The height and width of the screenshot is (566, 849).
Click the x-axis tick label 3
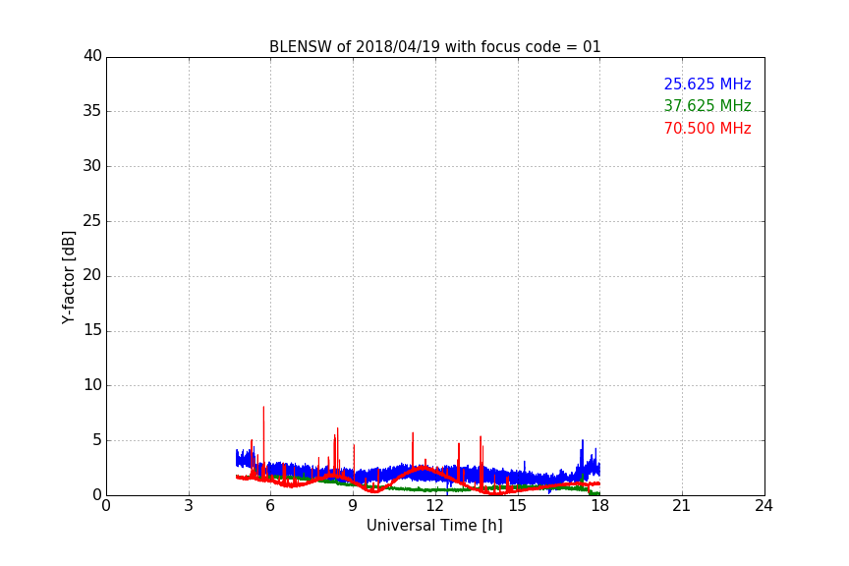[189, 506]
